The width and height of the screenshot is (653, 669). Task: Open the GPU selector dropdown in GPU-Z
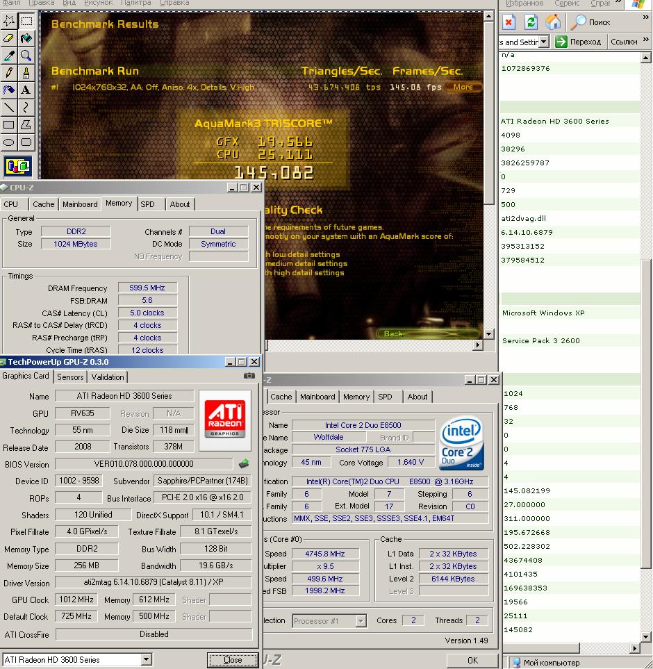tap(146, 659)
